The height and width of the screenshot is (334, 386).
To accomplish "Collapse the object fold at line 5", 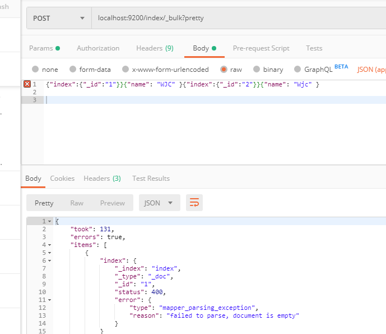I will pyautogui.click(x=49, y=253).
